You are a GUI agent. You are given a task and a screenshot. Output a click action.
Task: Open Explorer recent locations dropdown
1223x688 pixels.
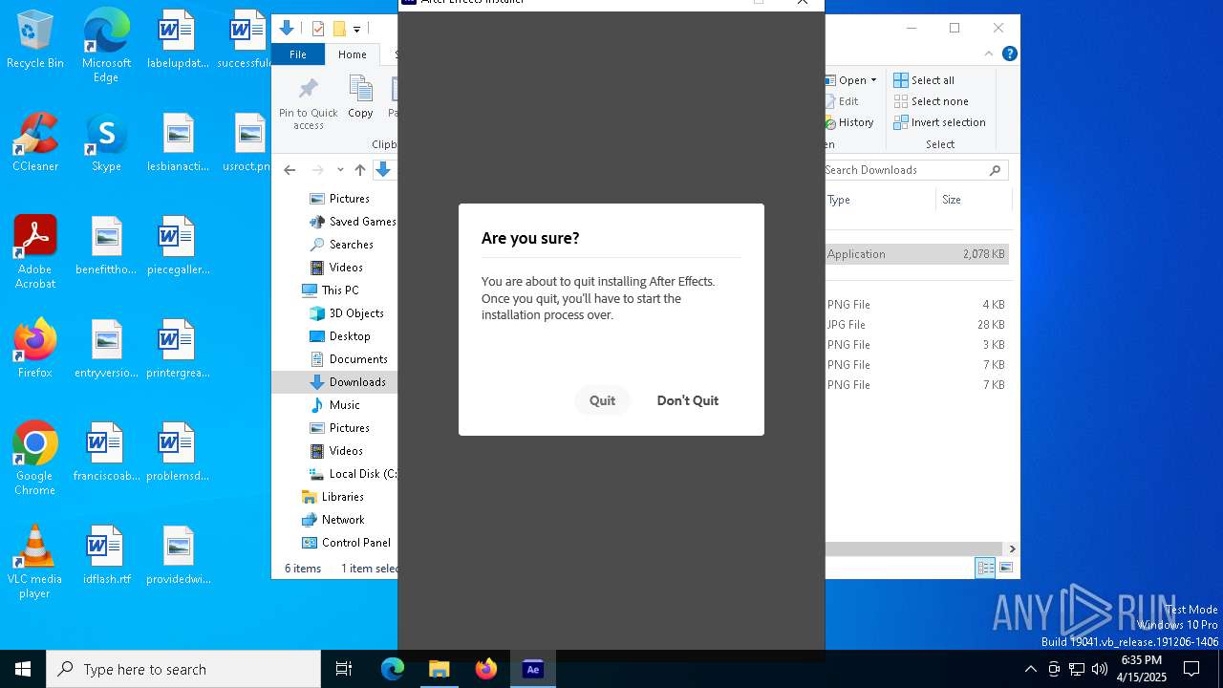tap(340, 170)
